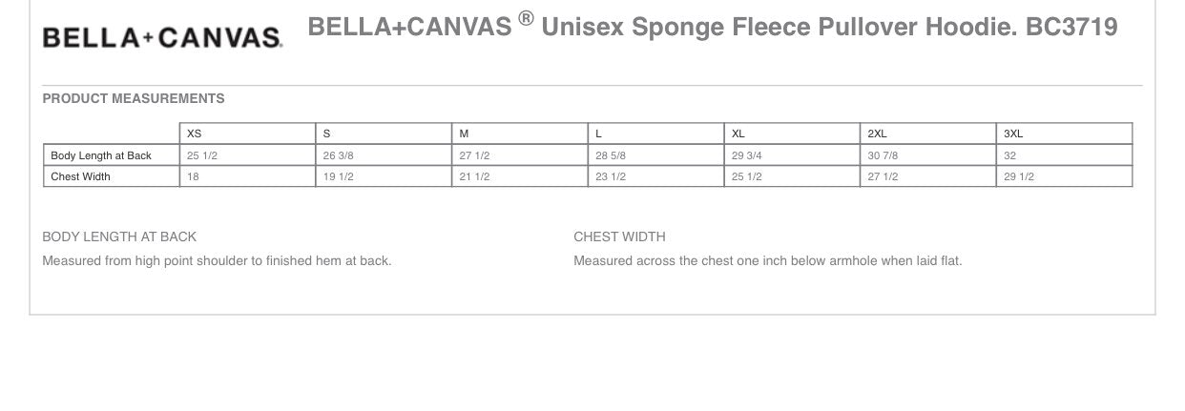
Task: Click the XS chest width value 18
Action: [193, 176]
